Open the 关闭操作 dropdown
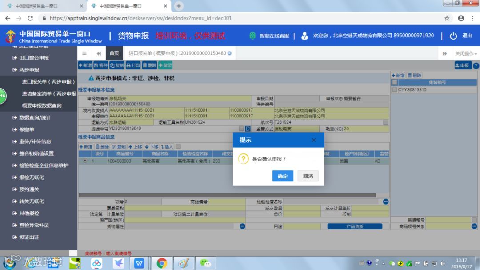This screenshot has width=480, height=270. coord(466,53)
